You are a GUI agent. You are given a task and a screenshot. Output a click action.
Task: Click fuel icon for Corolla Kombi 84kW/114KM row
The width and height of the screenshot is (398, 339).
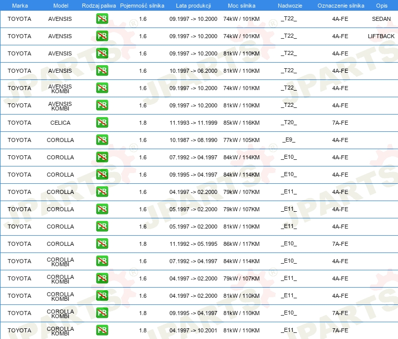pyautogui.click(x=102, y=261)
